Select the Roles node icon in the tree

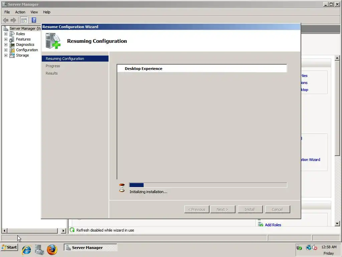coord(12,34)
